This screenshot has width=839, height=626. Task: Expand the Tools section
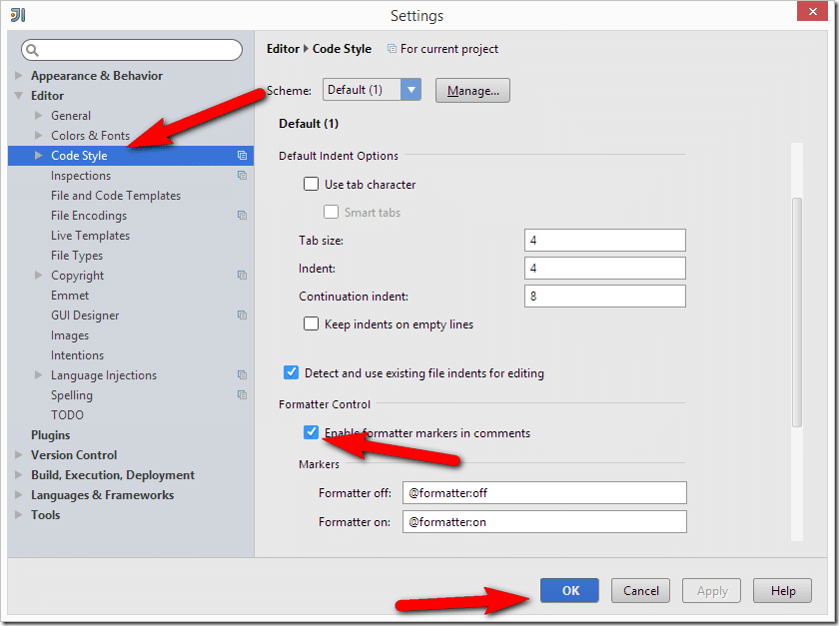coord(19,515)
